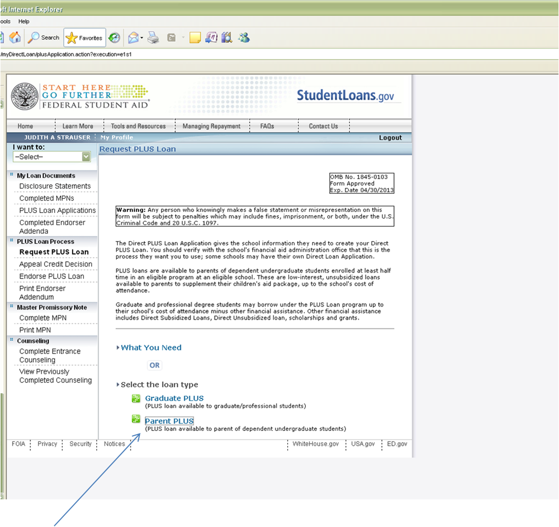Open PLUS Loan Applications in the sidebar

(57, 210)
